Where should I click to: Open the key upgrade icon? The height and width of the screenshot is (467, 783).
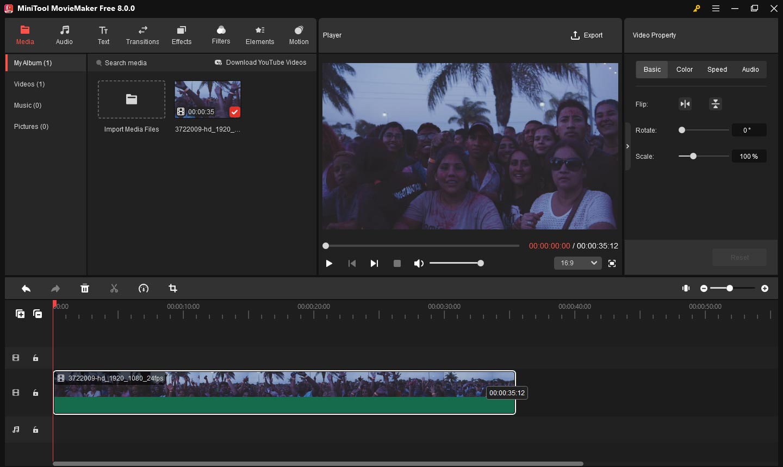point(697,9)
